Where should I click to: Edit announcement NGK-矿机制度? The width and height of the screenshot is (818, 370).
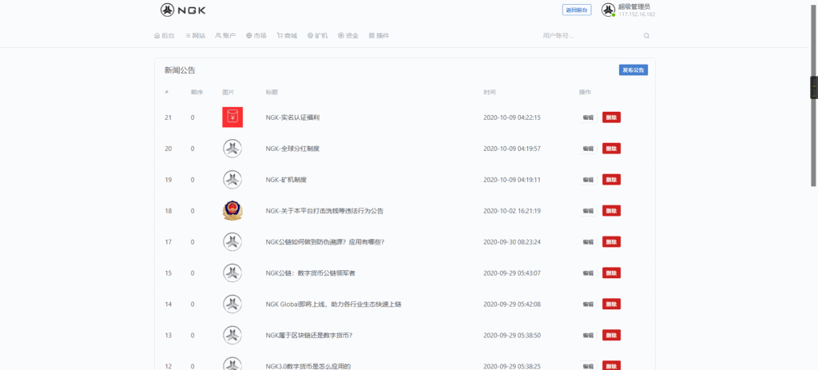pos(588,180)
